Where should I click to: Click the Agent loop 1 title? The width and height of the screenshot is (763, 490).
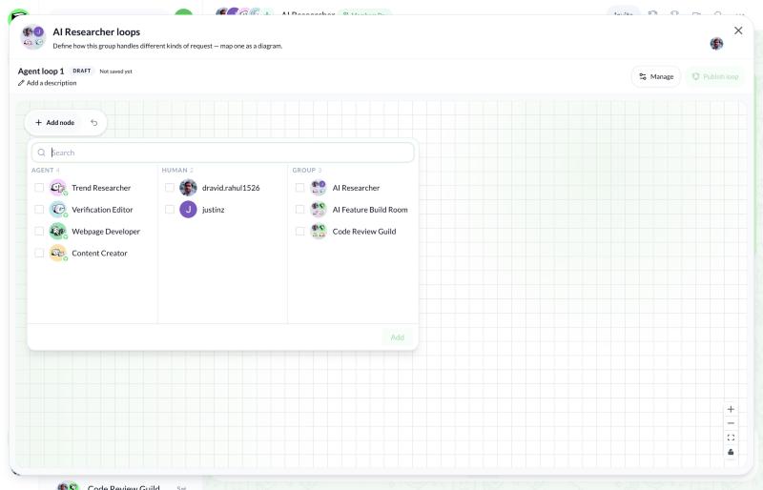[41, 71]
